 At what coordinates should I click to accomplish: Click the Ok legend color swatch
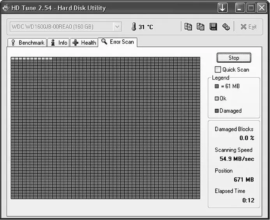pyautogui.click(x=217, y=99)
